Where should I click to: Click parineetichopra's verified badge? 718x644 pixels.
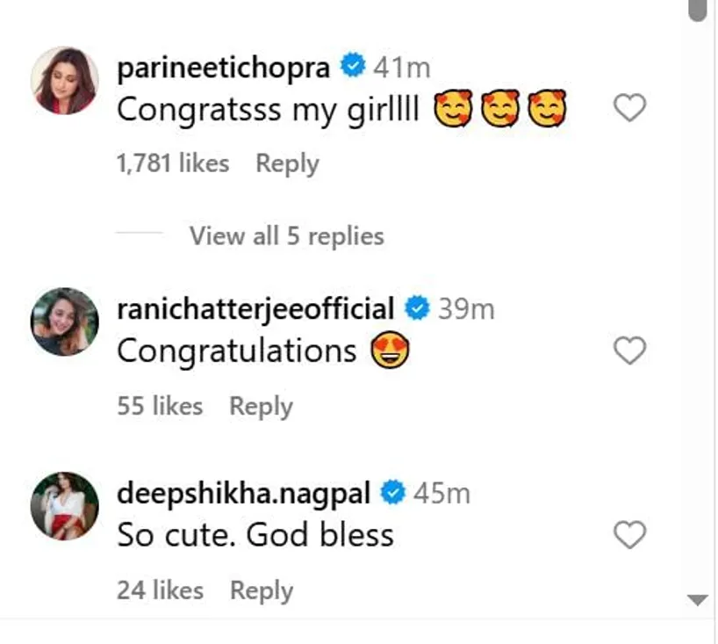coord(353,68)
